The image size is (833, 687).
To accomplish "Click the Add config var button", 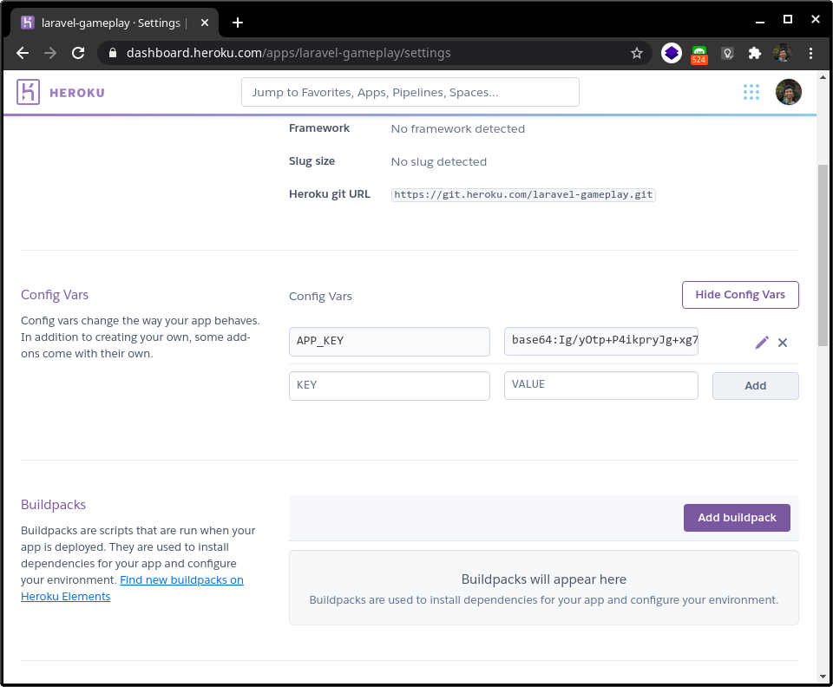I will 755,386.
